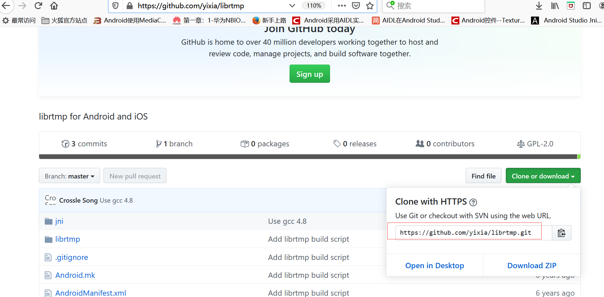Open Android Studio Jni bookmark
The width and height of the screenshot is (604, 297).
tap(567, 21)
